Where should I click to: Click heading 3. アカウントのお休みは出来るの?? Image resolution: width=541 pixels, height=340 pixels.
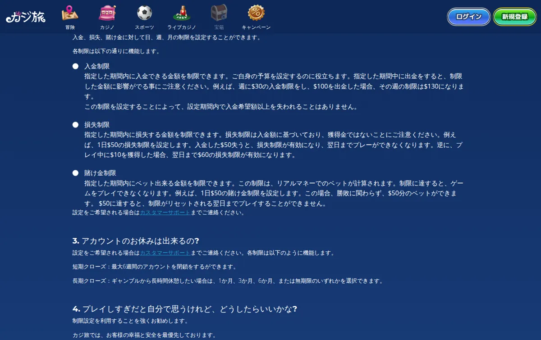(136, 241)
